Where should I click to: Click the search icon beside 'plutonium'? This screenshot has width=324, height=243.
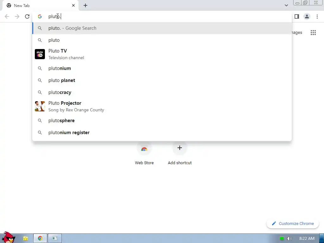pyautogui.click(x=40, y=68)
